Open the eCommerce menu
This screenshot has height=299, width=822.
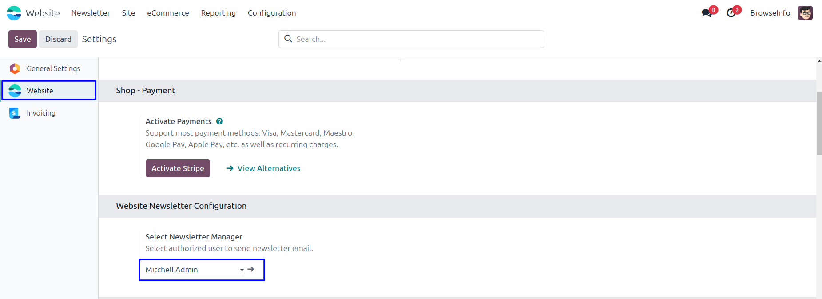pyautogui.click(x=168, y=13)
